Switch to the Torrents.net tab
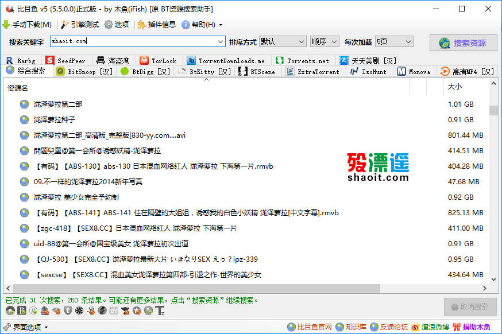The width and height of the screenshot is (502, 334). [303, 60]
